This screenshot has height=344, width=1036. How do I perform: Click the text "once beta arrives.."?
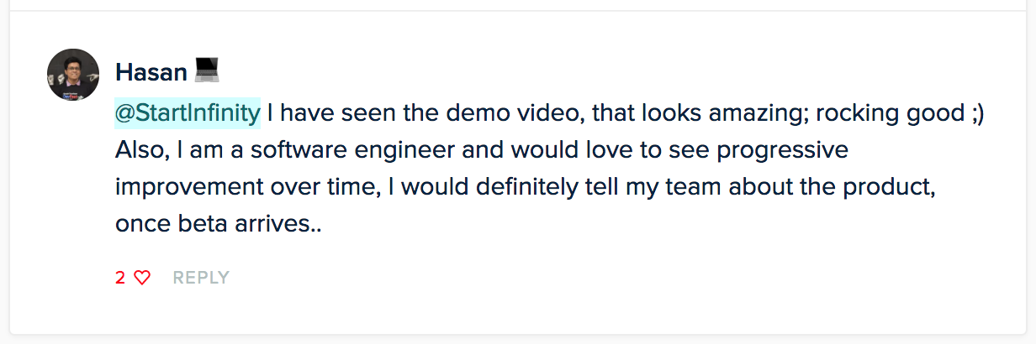coord(218,223)
